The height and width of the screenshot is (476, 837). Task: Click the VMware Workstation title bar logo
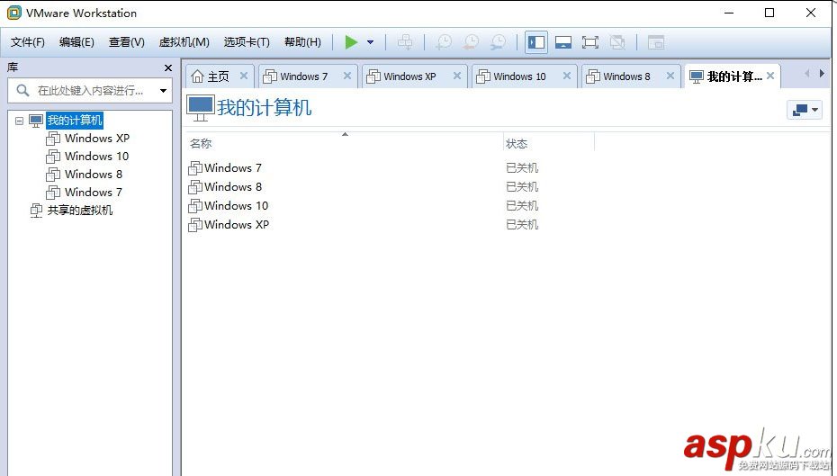(14, 13)
